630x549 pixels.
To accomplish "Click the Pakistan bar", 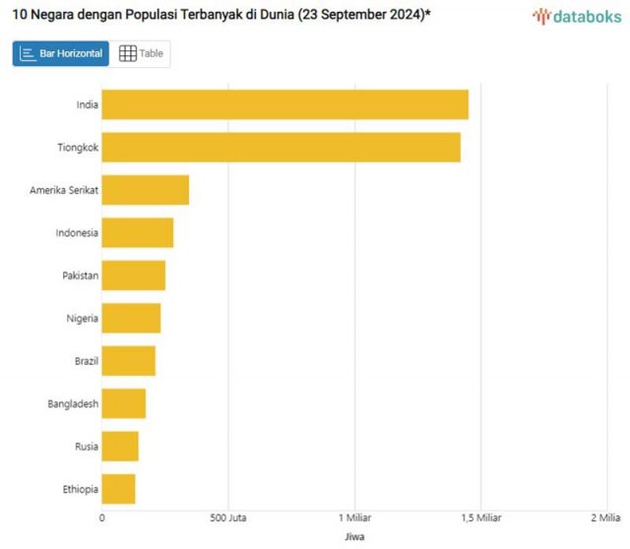I will pyautogui.click(x=133, y=275).
